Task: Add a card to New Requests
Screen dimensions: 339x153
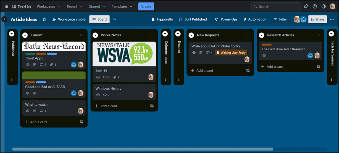Action: click(202, 71)
